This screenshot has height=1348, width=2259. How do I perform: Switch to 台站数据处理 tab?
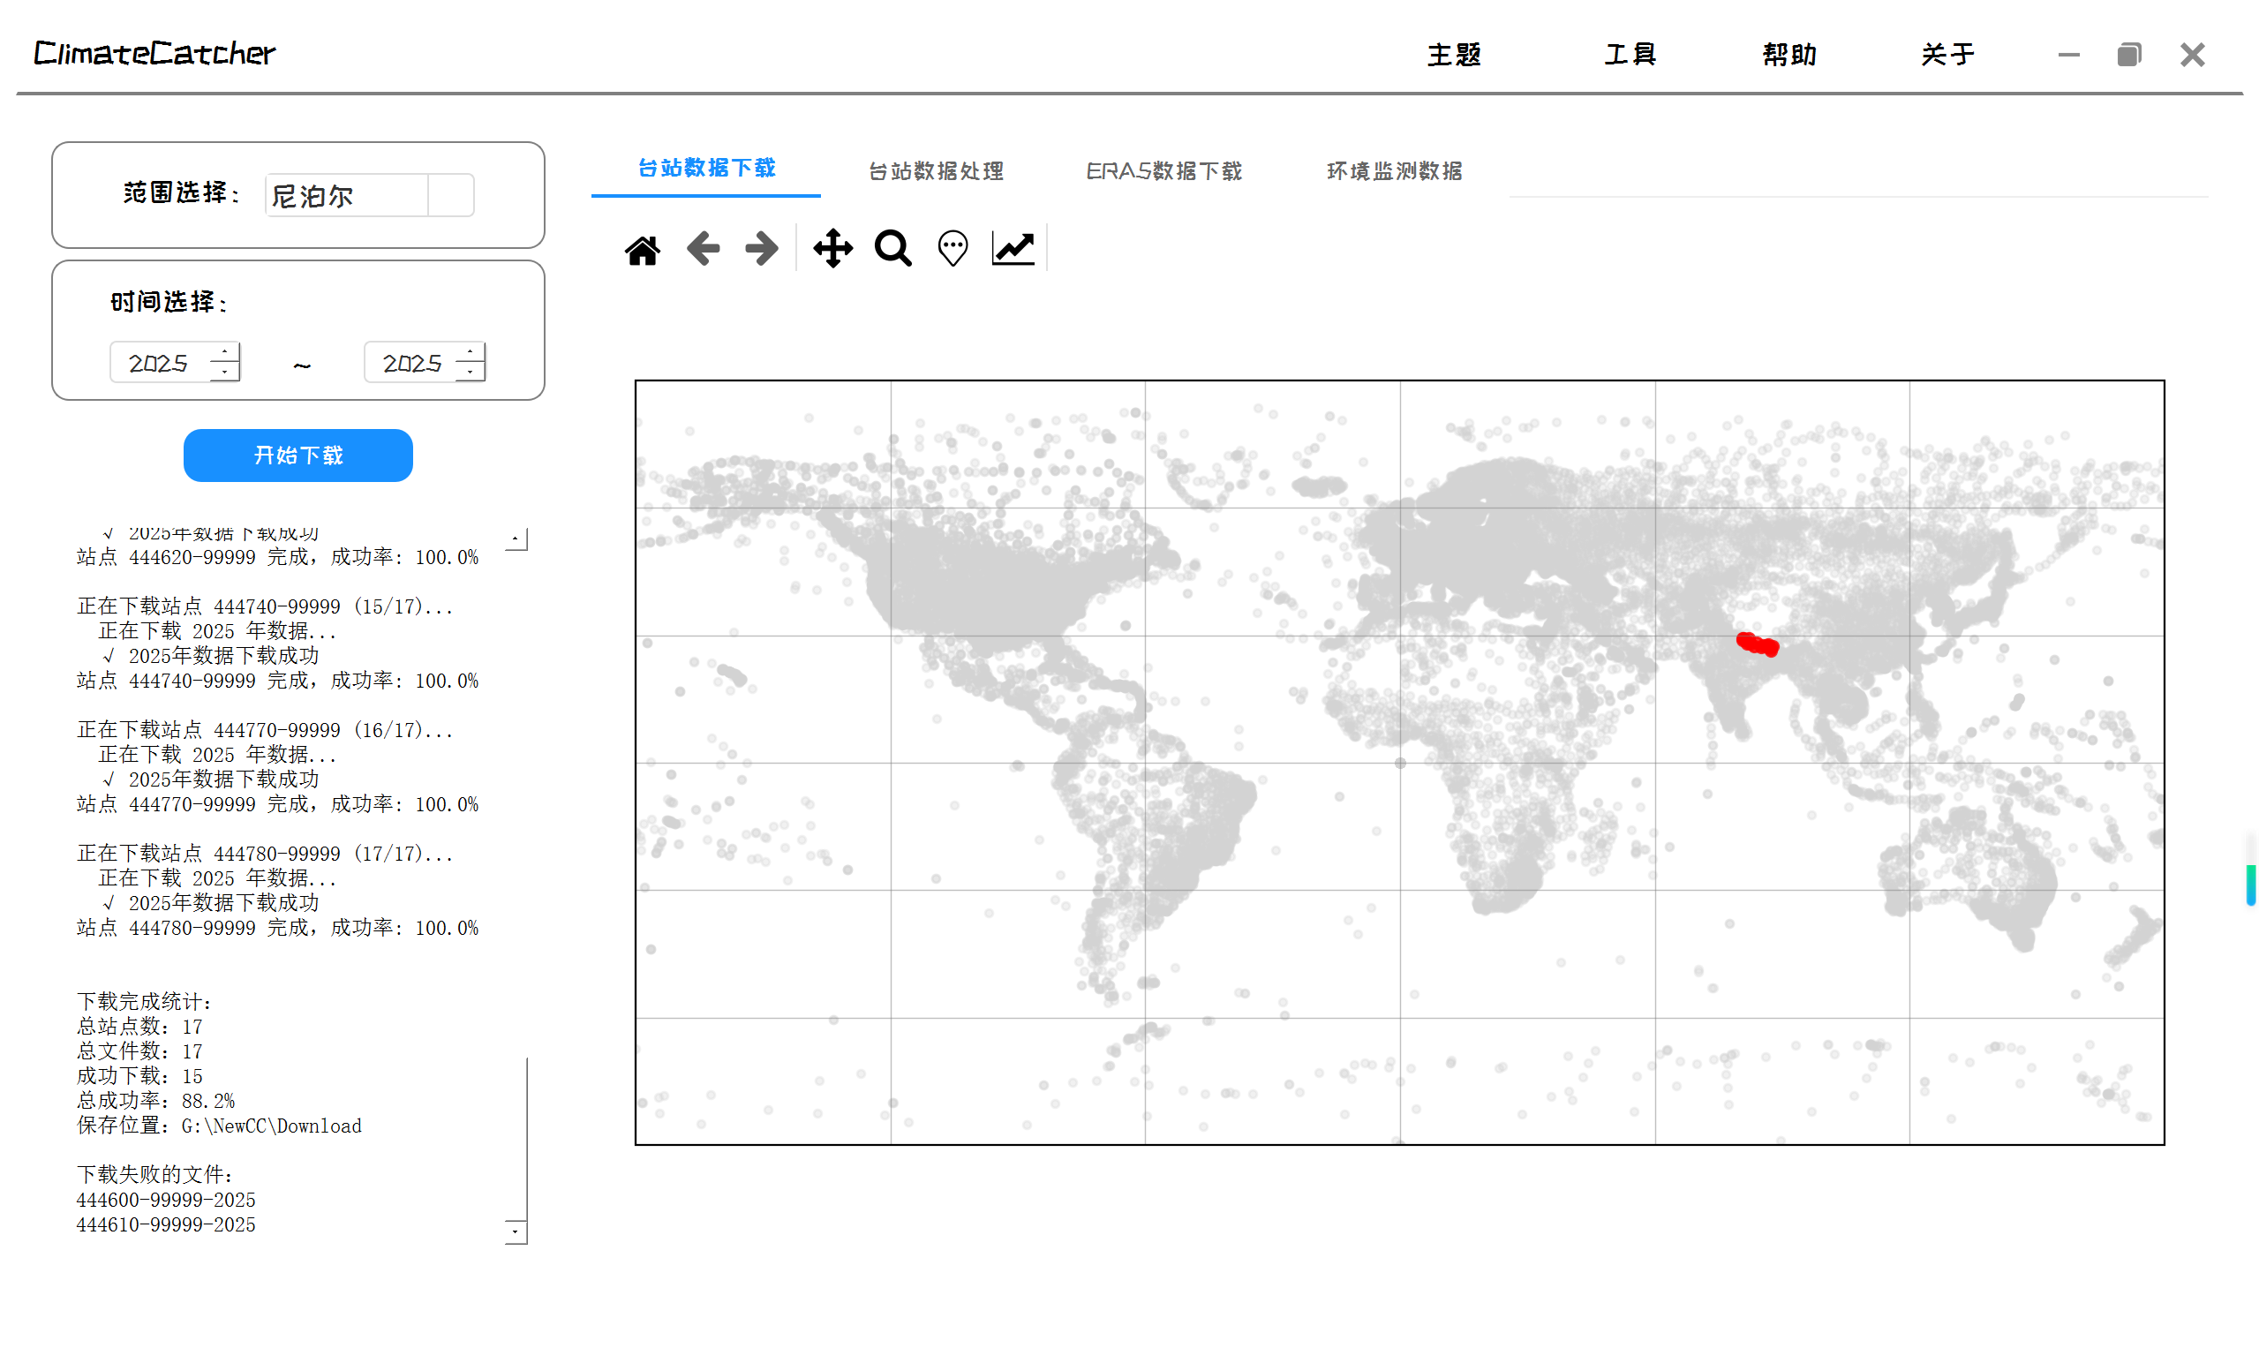tap(936, 171)
